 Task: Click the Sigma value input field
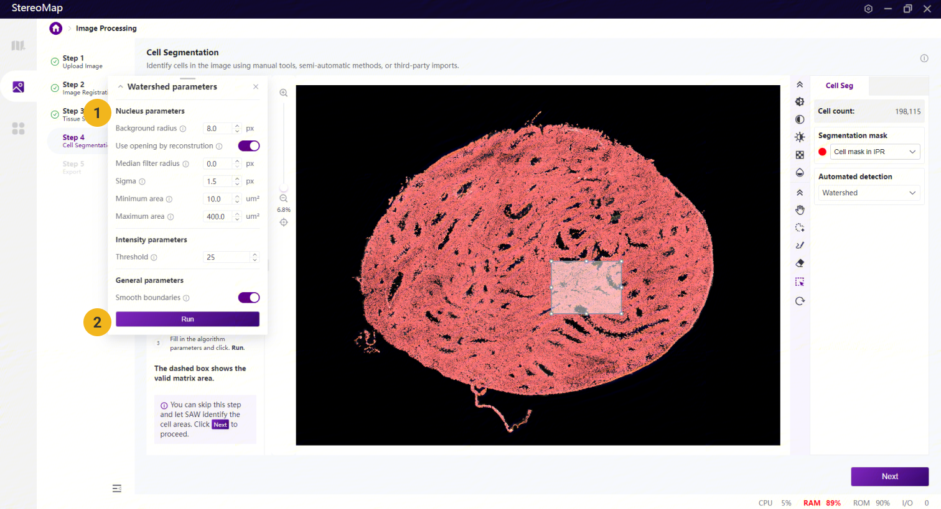pyautogui.click(x=218, y=181)
